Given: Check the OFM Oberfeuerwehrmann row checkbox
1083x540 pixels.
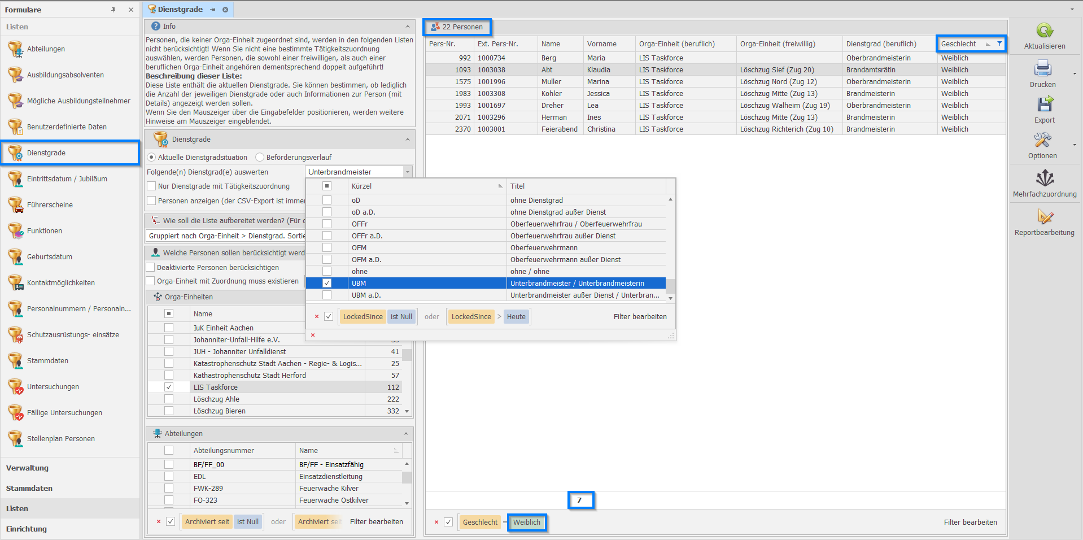Looking at the screenshot, I should click(x=327, y=248).
